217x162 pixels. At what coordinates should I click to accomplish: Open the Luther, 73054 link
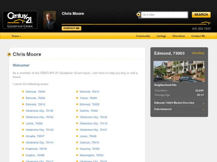(x=34, y=123)
